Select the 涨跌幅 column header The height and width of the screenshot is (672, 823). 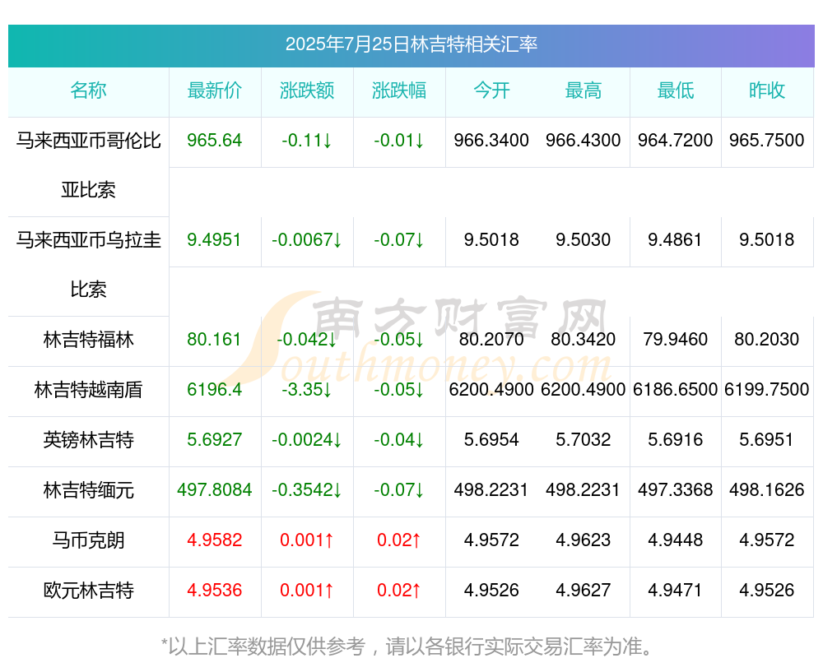coord(399,90)
